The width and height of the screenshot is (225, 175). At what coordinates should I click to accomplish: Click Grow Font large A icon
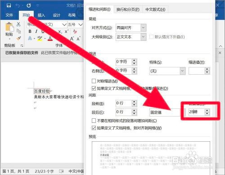coord(72,39)
